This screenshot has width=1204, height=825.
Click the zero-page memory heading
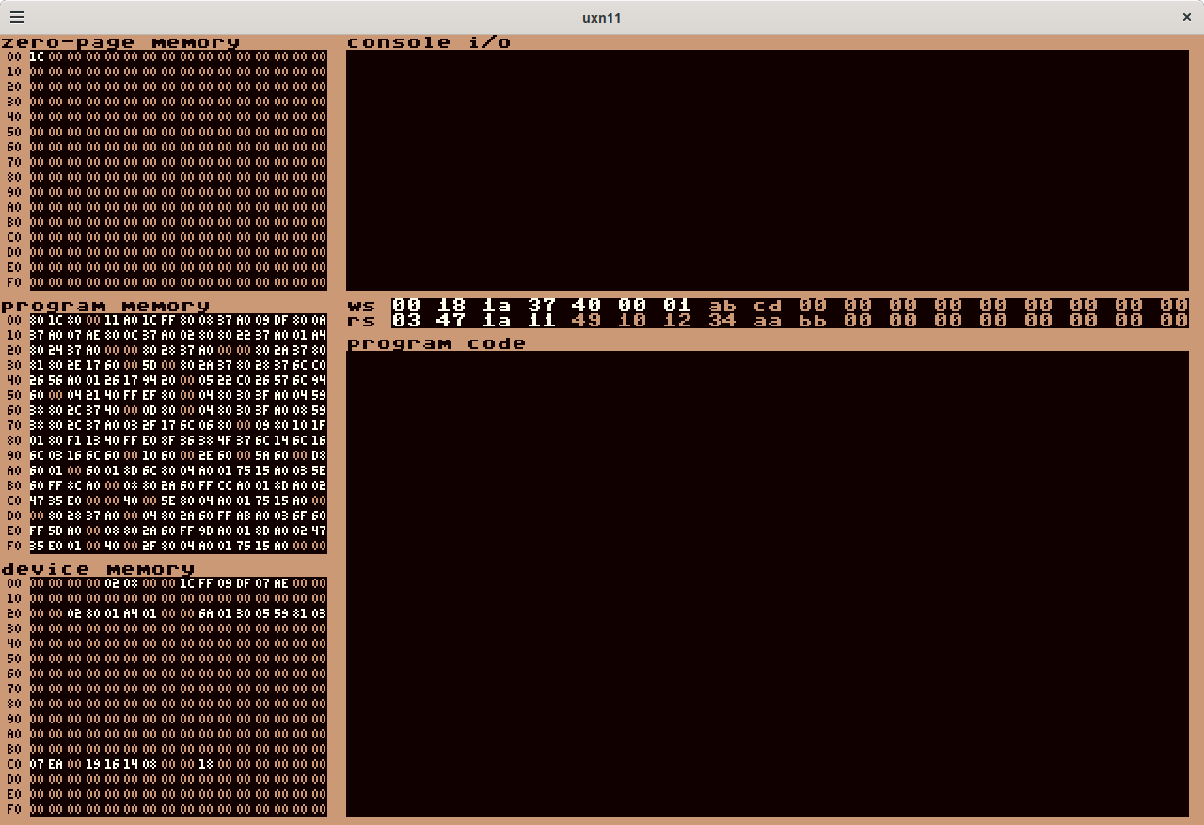[120, 42]
